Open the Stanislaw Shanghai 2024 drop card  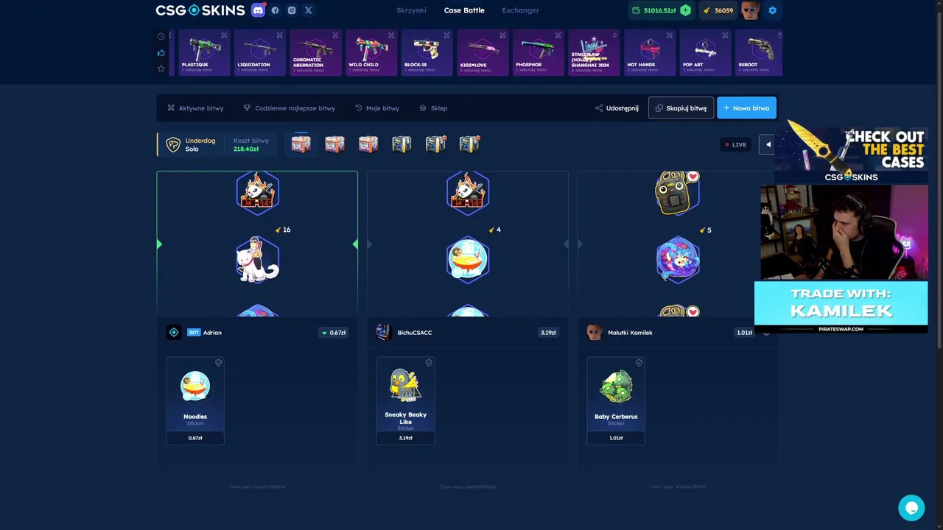pyautogui.click(x=594, y=52)
